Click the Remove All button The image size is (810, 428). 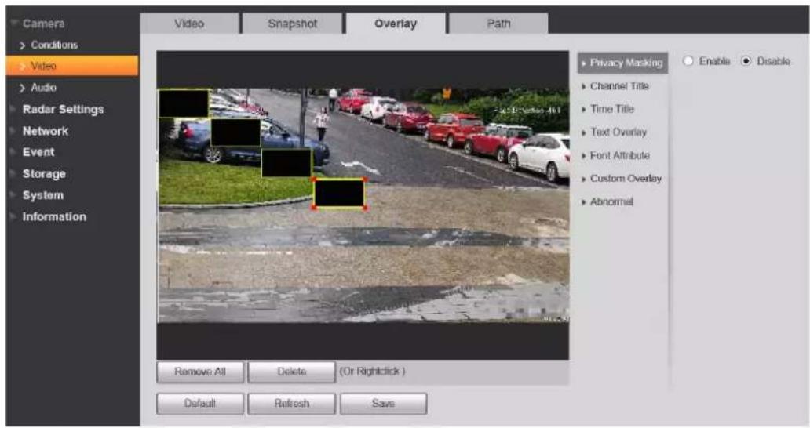pyautogui.click(x=200, y=372)
